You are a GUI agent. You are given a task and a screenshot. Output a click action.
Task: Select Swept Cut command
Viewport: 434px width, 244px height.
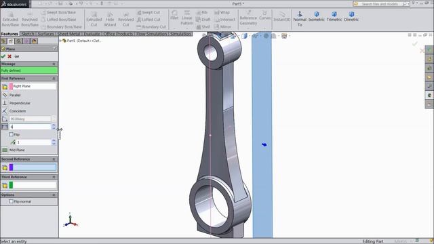point(149,12)
